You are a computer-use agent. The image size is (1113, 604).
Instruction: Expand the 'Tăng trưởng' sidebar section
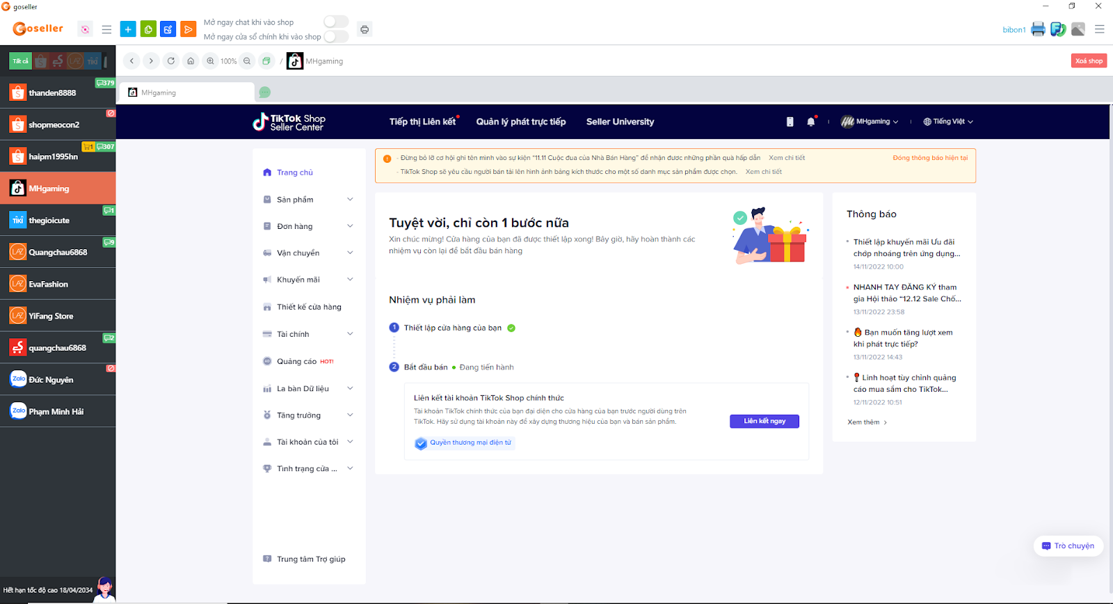pyautogui.click(x=309, y=415)
